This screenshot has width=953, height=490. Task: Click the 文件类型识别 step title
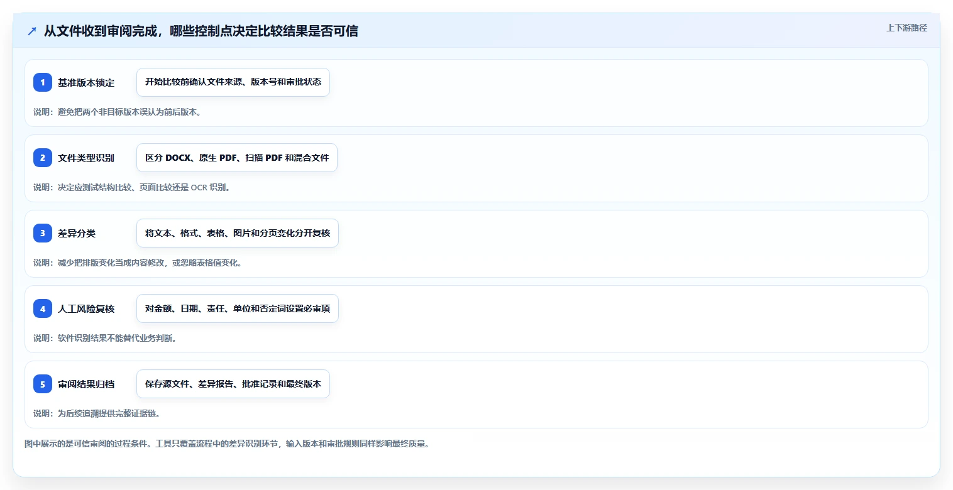[x=86, y=158]
